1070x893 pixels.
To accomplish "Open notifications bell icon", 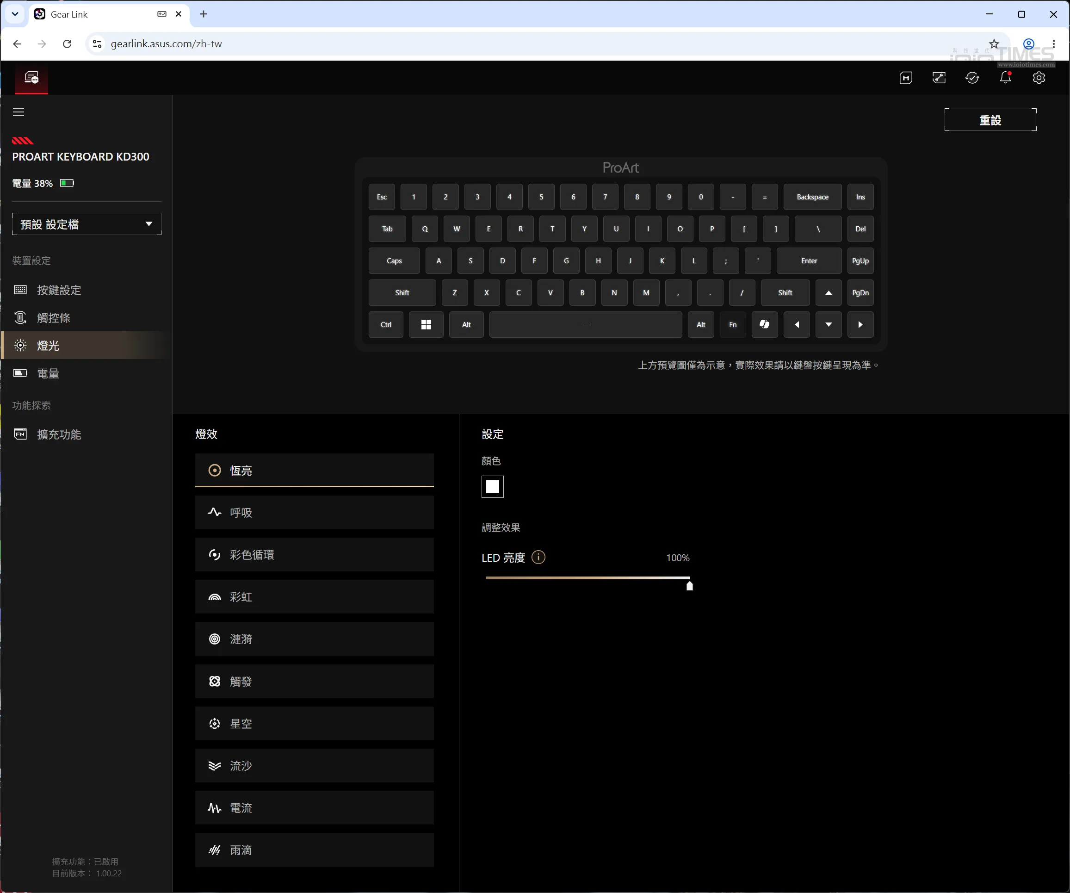I will pos(1005,78).
